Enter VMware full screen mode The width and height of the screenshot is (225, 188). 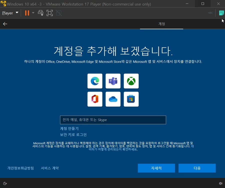(50, 13)
